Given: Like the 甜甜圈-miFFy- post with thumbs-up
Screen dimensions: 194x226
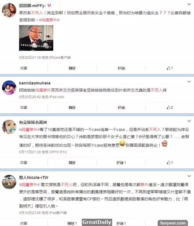Looking at the screenshot, I should [170, 68].
